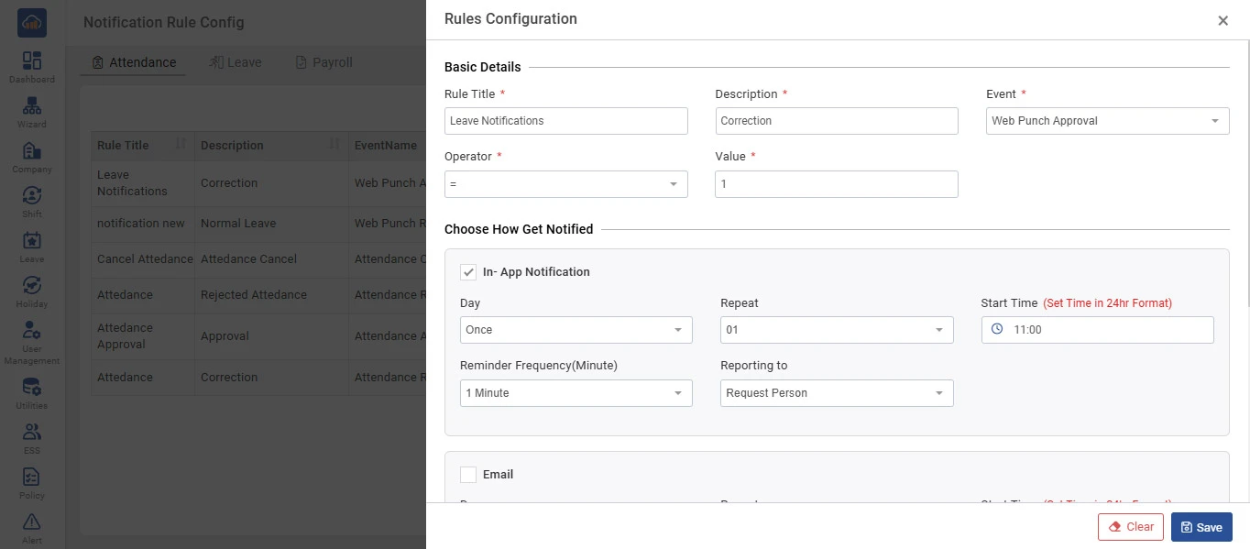Open the Wizard icon in sidebar
This screenshot has width=1250, height=549.
coord(32,106)
